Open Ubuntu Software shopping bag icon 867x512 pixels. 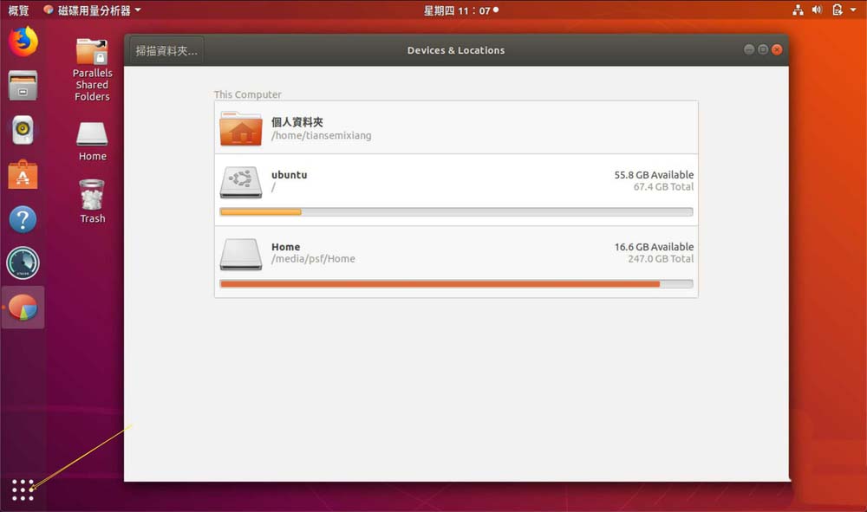tap(23, 174)
